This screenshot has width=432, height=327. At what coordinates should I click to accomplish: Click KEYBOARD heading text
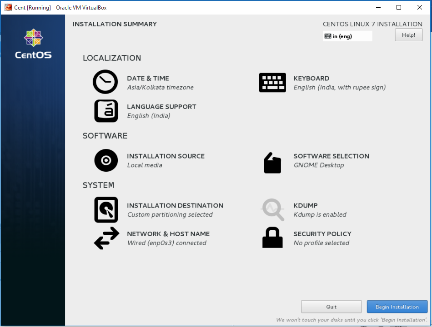[311, 79]
